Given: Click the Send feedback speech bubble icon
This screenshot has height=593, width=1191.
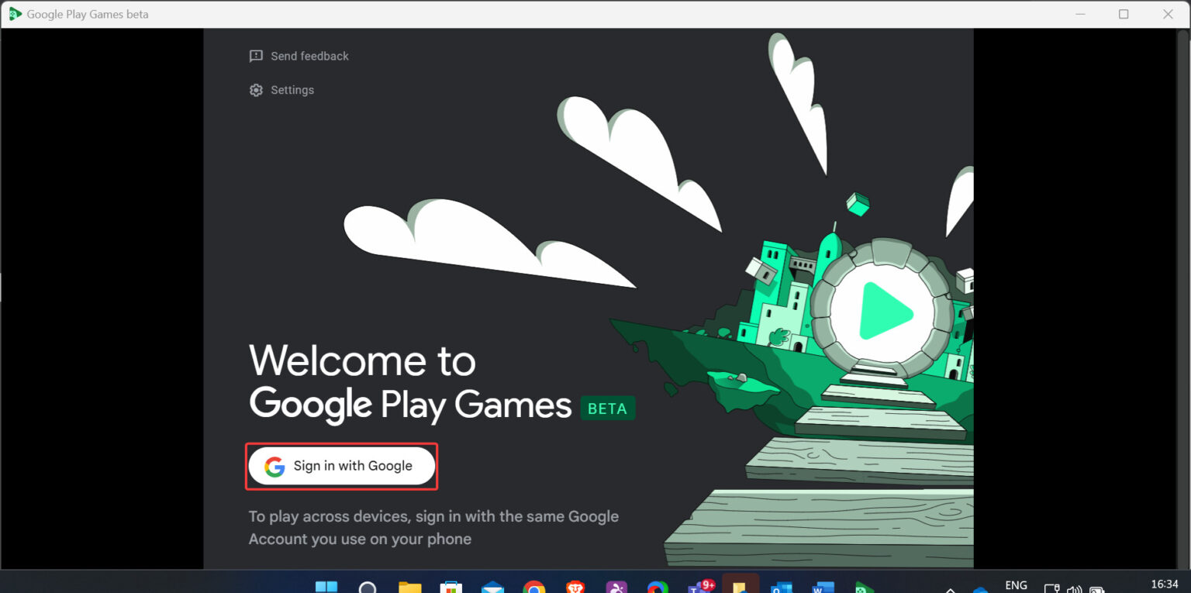Looking at the screenshot, I should [256, 56].
